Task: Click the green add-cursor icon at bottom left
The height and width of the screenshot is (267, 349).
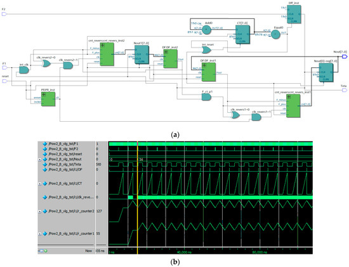Action: [46, 251]
